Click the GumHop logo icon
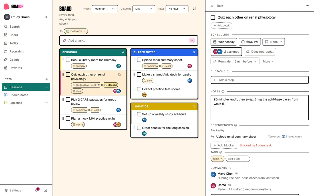The height and width of the screenshot is (196, 314). pos(6,6)
